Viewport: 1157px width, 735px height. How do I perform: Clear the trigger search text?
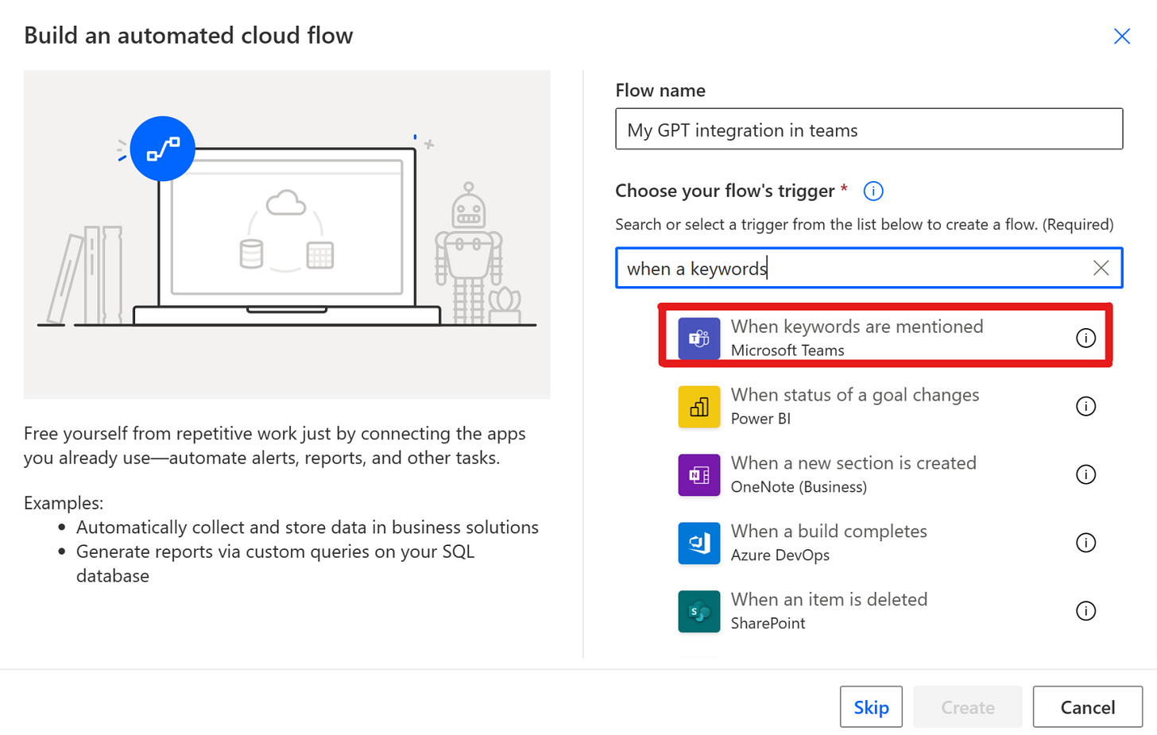point(1101,269)
